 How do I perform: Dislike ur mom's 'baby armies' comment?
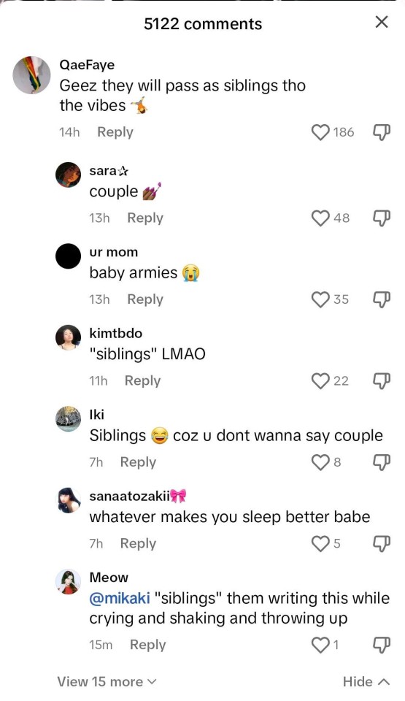pyautogui.click(x=382, y=299)
